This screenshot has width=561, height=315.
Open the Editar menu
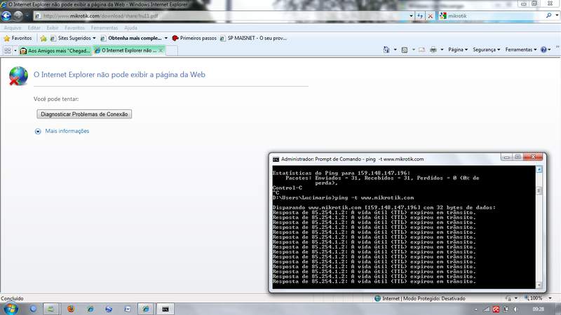pyautogui.click(x=34, y=28)
